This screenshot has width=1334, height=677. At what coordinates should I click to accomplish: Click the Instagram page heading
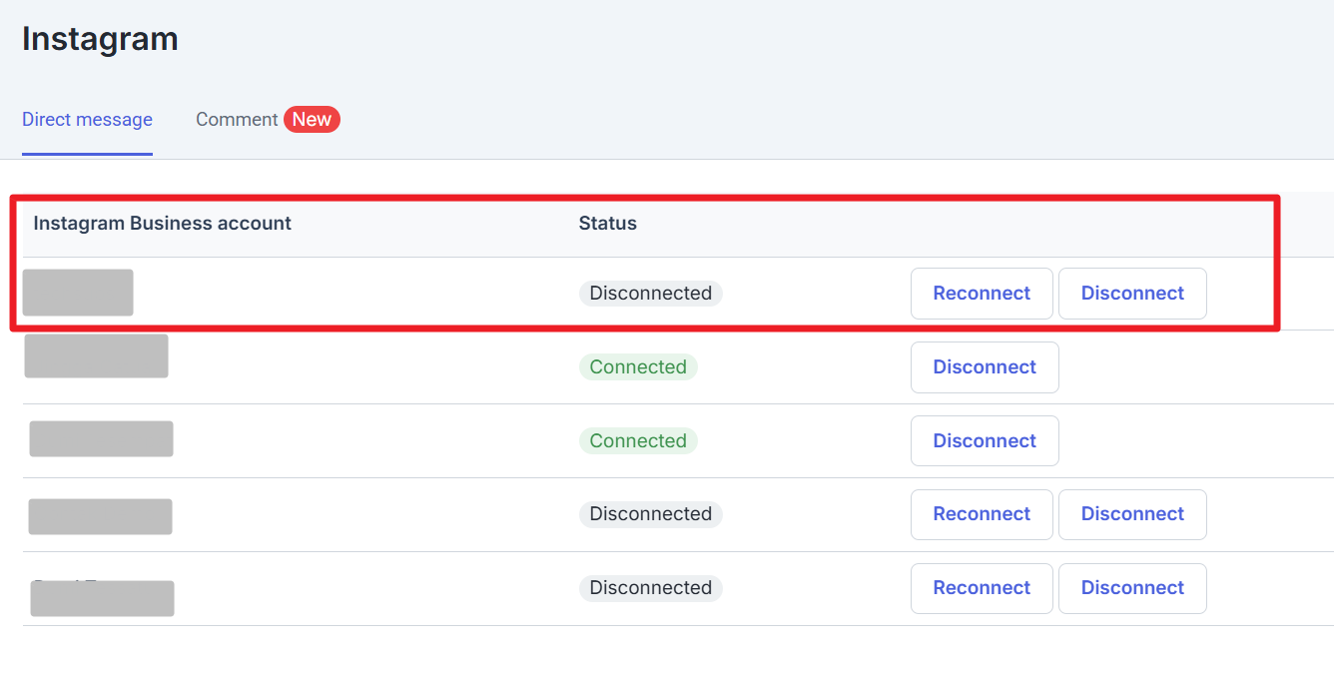[100, 39]
